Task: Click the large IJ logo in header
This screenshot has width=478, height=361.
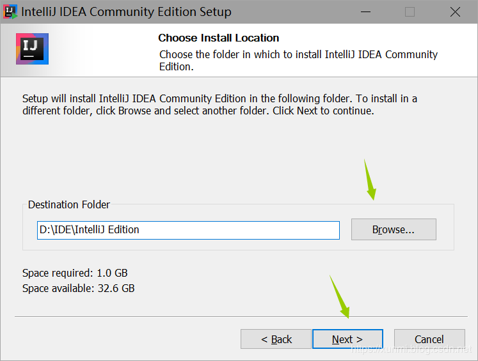Action: [x=32, y=49]
